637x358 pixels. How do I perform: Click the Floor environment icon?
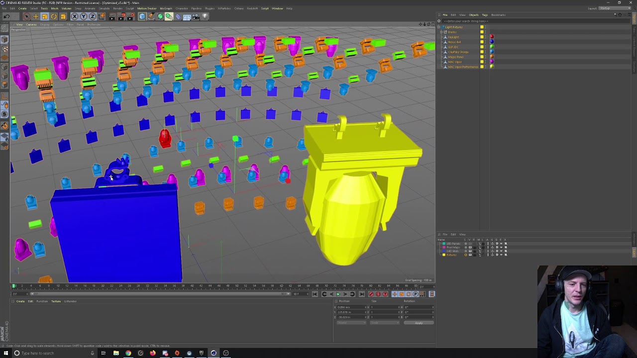(187, 16)
